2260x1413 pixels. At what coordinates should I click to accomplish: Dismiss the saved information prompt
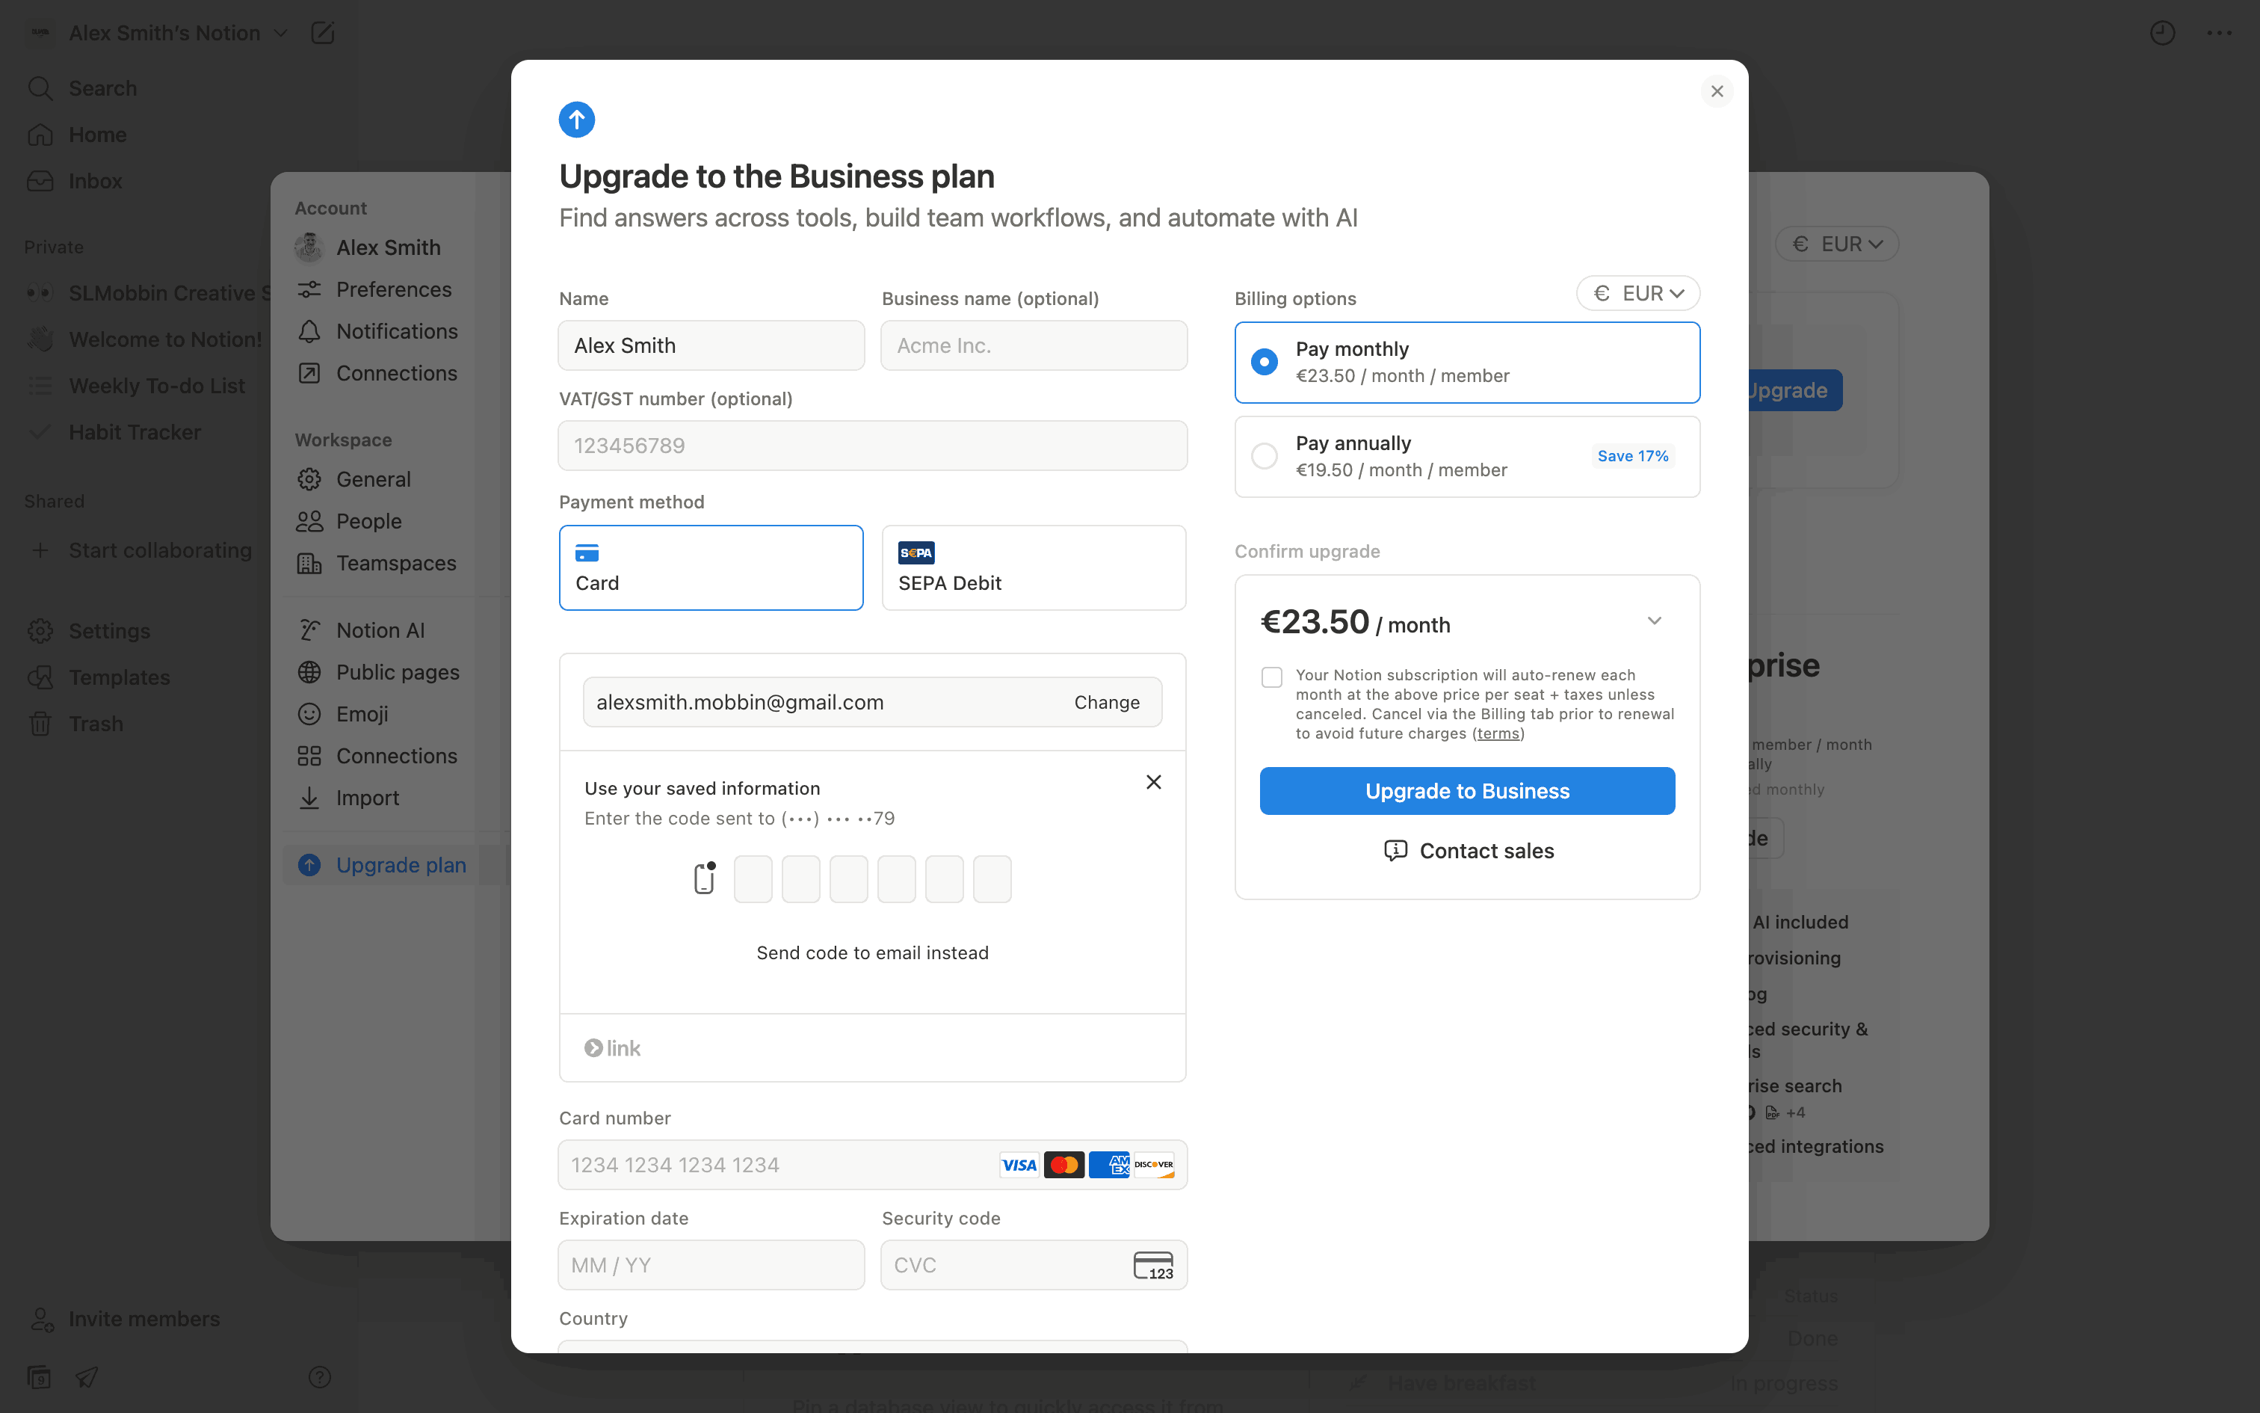point(1153,782)
